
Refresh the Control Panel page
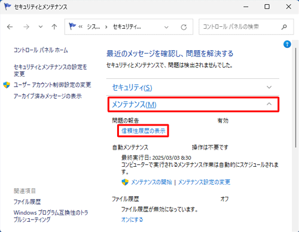click(x=184, y=27)
